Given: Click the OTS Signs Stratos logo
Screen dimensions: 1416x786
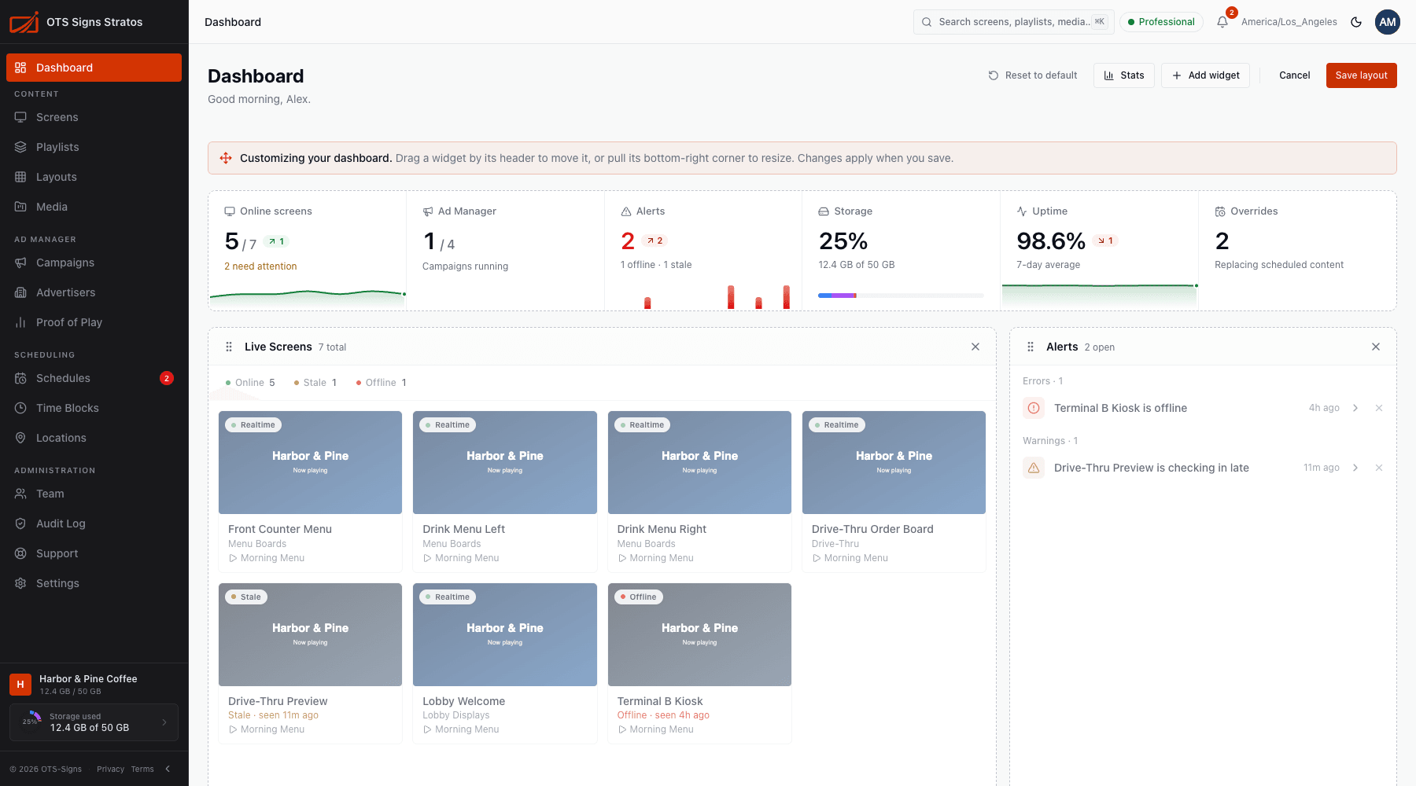Looking at the screenshot, I should point(24,22).
